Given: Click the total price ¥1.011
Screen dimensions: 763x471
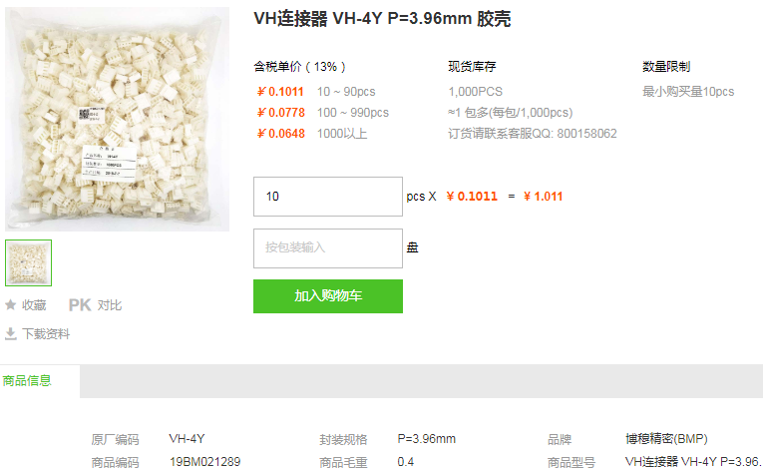Looking at the screenshot, I should click(543, 197).
